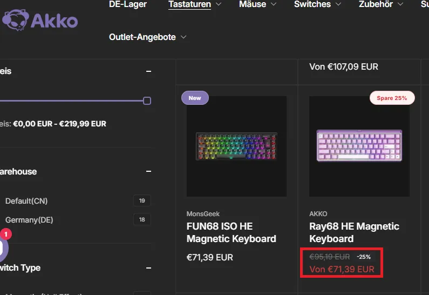Open the Mäuse dropdown menu

coord(257,4)
